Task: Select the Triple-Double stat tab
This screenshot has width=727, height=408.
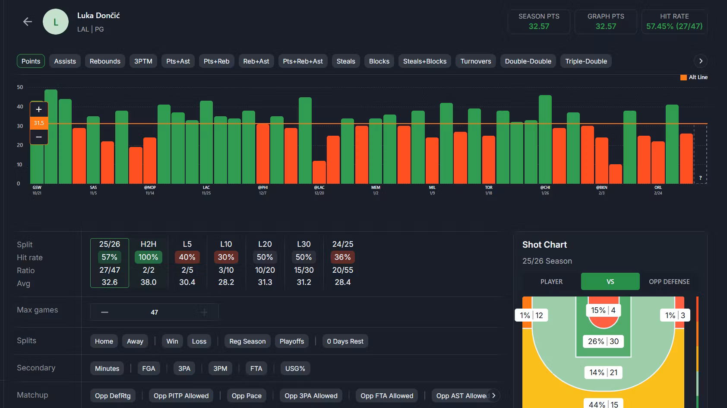Action: pos(586,61)
